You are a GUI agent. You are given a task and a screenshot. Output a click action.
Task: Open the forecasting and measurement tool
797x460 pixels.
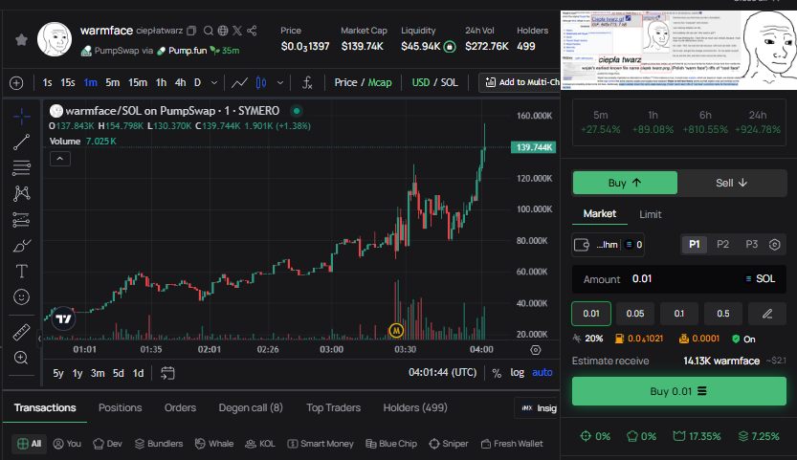pyautogui.click(x=21, y=220)
